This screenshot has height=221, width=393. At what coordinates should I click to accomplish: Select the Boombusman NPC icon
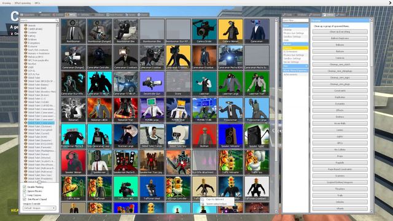pos(73,31)
